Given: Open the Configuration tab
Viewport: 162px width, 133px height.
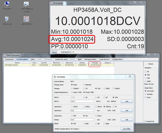Looking at the screenshot, I should pyautogui.click(x=117, y=59).
